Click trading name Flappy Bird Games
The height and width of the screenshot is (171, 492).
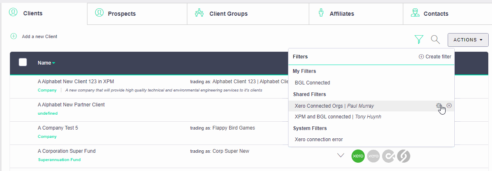(233, 128)
